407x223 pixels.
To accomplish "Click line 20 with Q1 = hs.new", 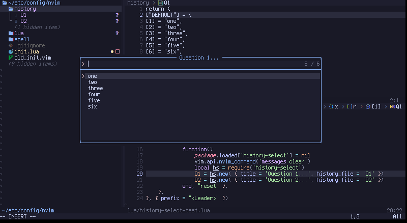I will 289,174.
